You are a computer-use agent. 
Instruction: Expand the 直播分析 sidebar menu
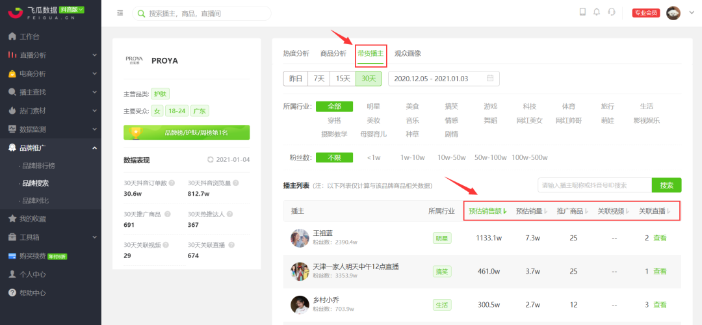pyautogui.click(x=94, y=55)
